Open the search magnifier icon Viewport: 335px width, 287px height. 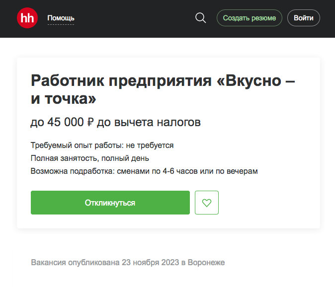pos(201,18)
